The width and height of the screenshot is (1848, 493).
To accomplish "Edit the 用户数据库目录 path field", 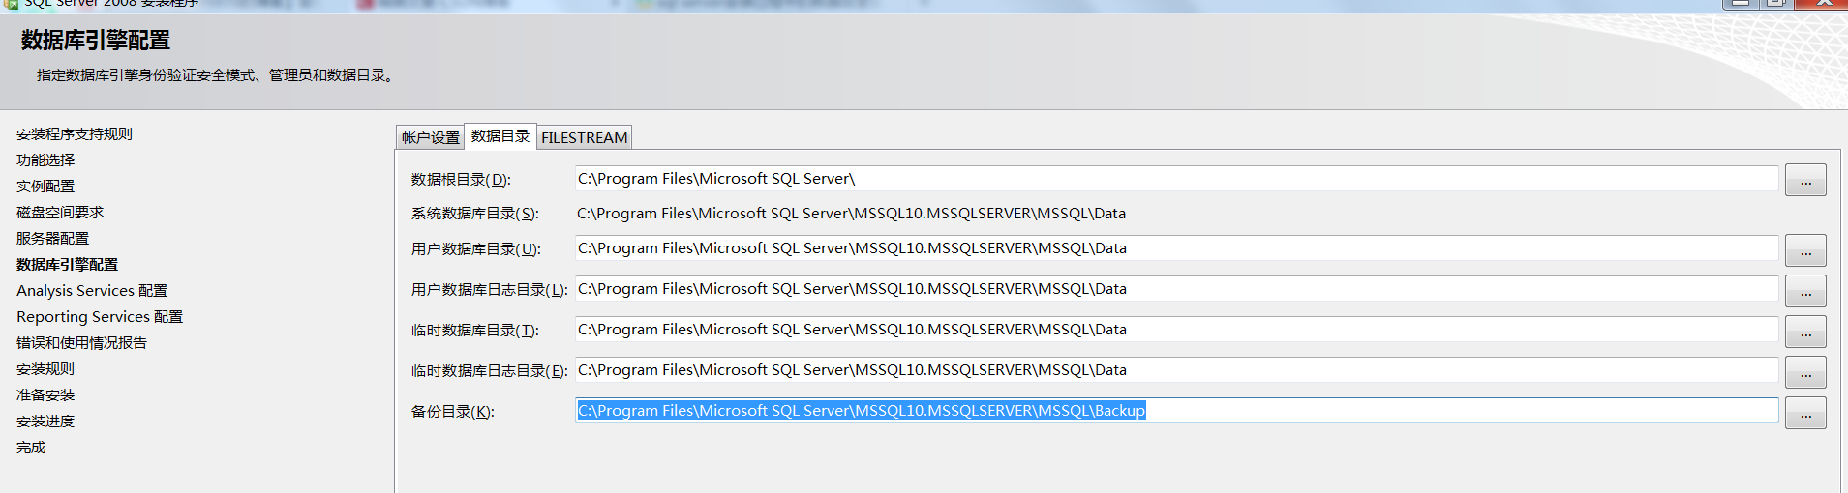I will click(x=1176, y=248).
